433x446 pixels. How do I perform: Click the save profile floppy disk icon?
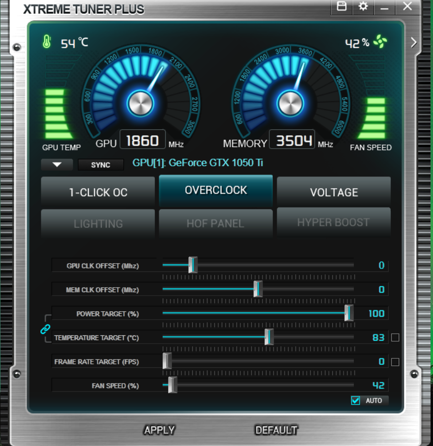pyautogui.click(x=342, y=6)
